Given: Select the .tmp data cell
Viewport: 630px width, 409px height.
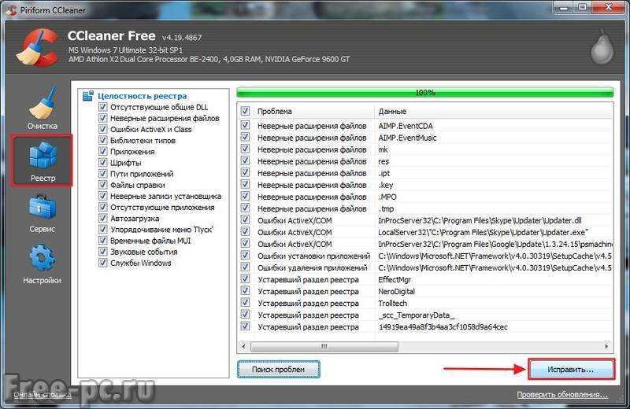Looking at the screenshot, I should click(x=386, y=208).
